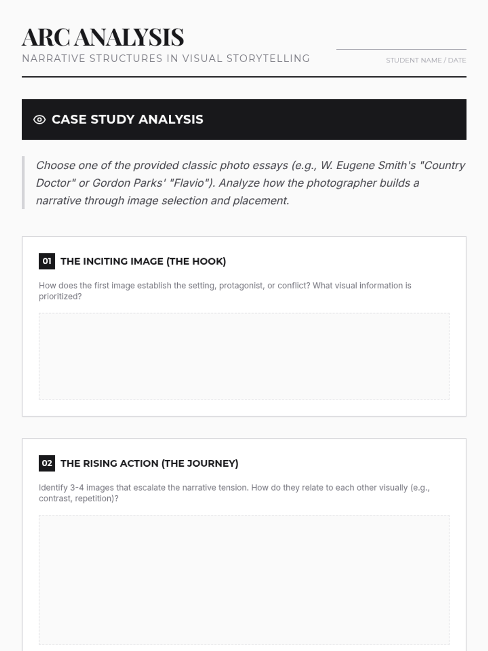Click the 02 number badge
This screenshot has width=488, height=651.
47,463
